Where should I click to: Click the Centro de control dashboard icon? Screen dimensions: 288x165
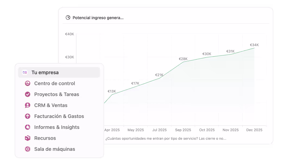(28, 83)
